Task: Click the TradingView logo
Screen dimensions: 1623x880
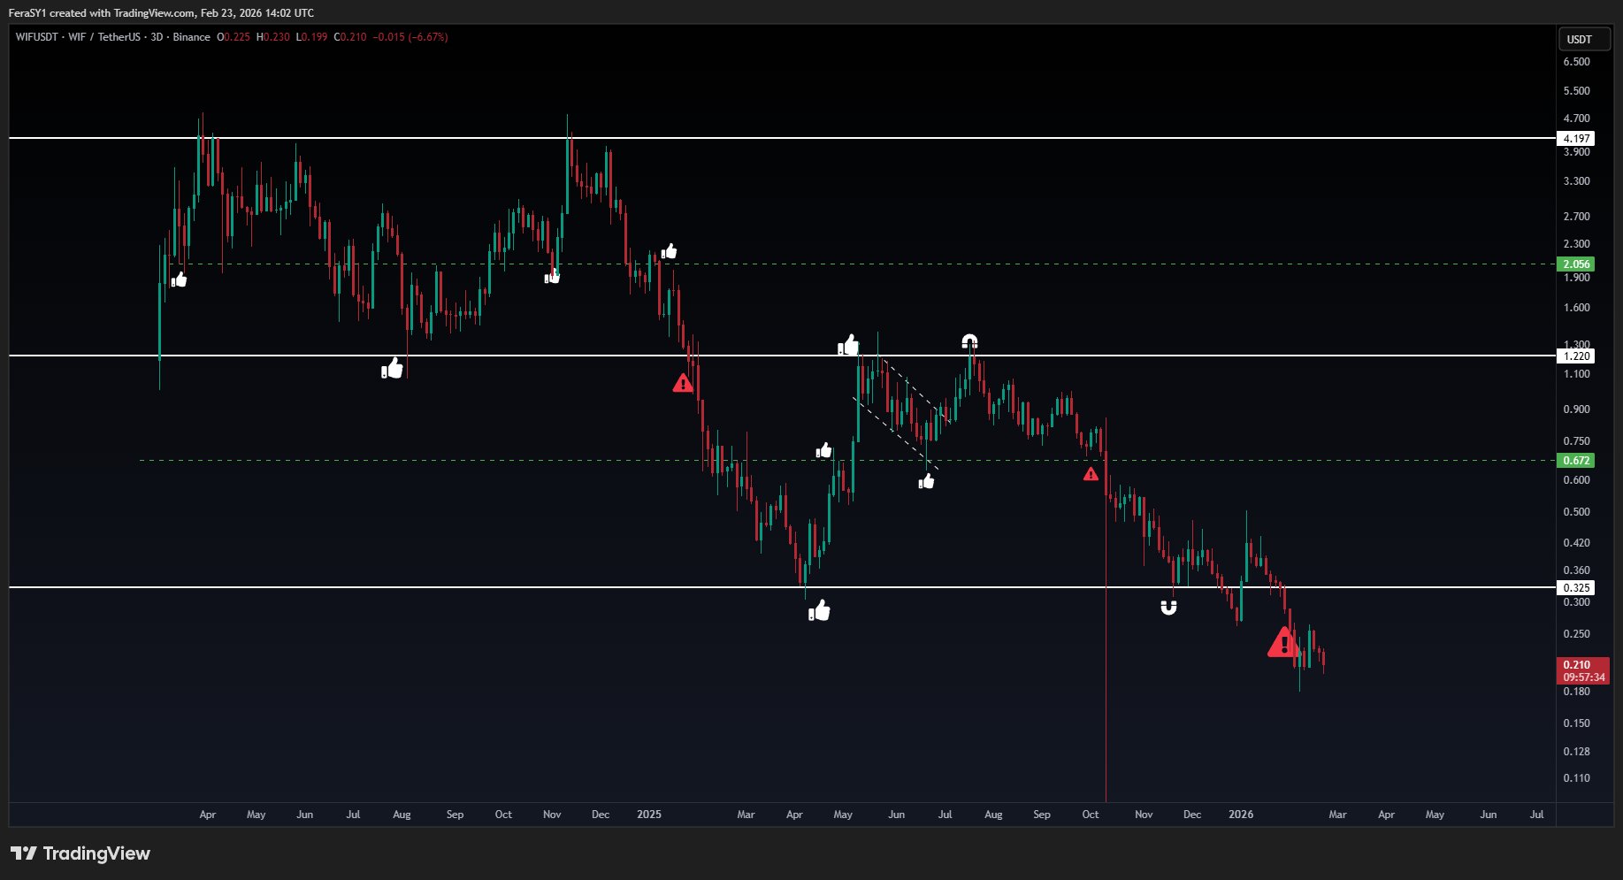Action: tap(80, 853)
